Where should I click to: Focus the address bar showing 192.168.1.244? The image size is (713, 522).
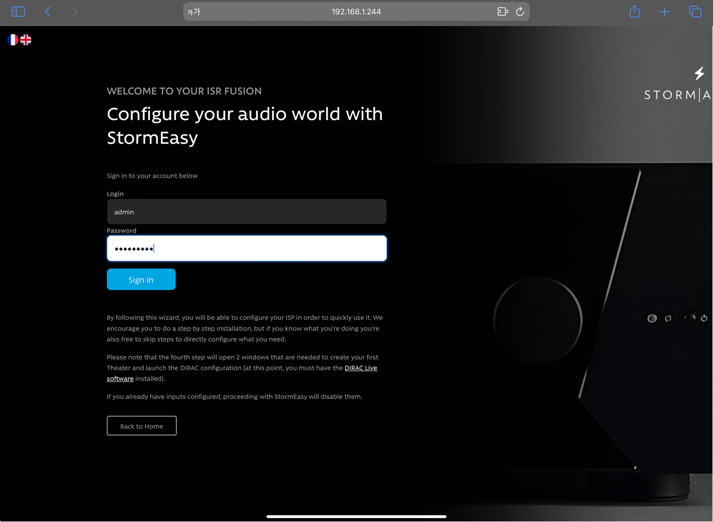tap(356, 12)
